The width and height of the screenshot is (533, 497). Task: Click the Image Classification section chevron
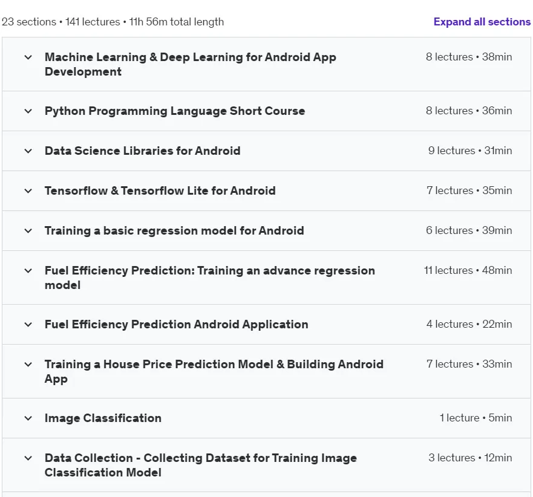point(28,418)
